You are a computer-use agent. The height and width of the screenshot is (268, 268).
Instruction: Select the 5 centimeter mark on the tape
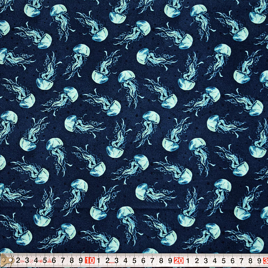(45, 260)
